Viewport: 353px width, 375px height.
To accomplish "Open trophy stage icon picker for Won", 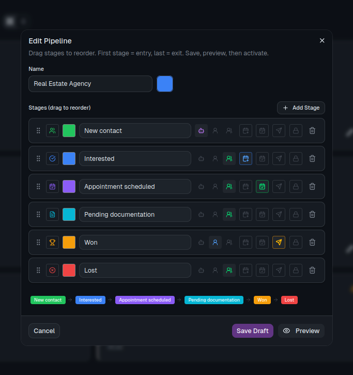I will (52, 243).
